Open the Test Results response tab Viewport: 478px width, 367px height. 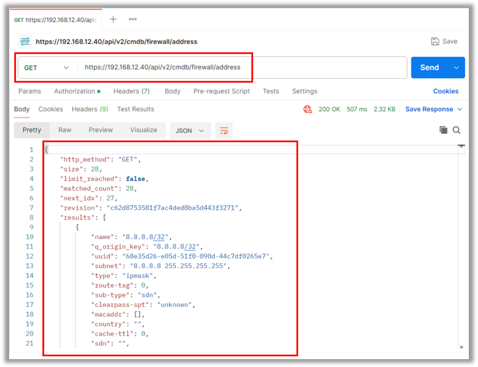pyautogui.click(x=135, y=109)
